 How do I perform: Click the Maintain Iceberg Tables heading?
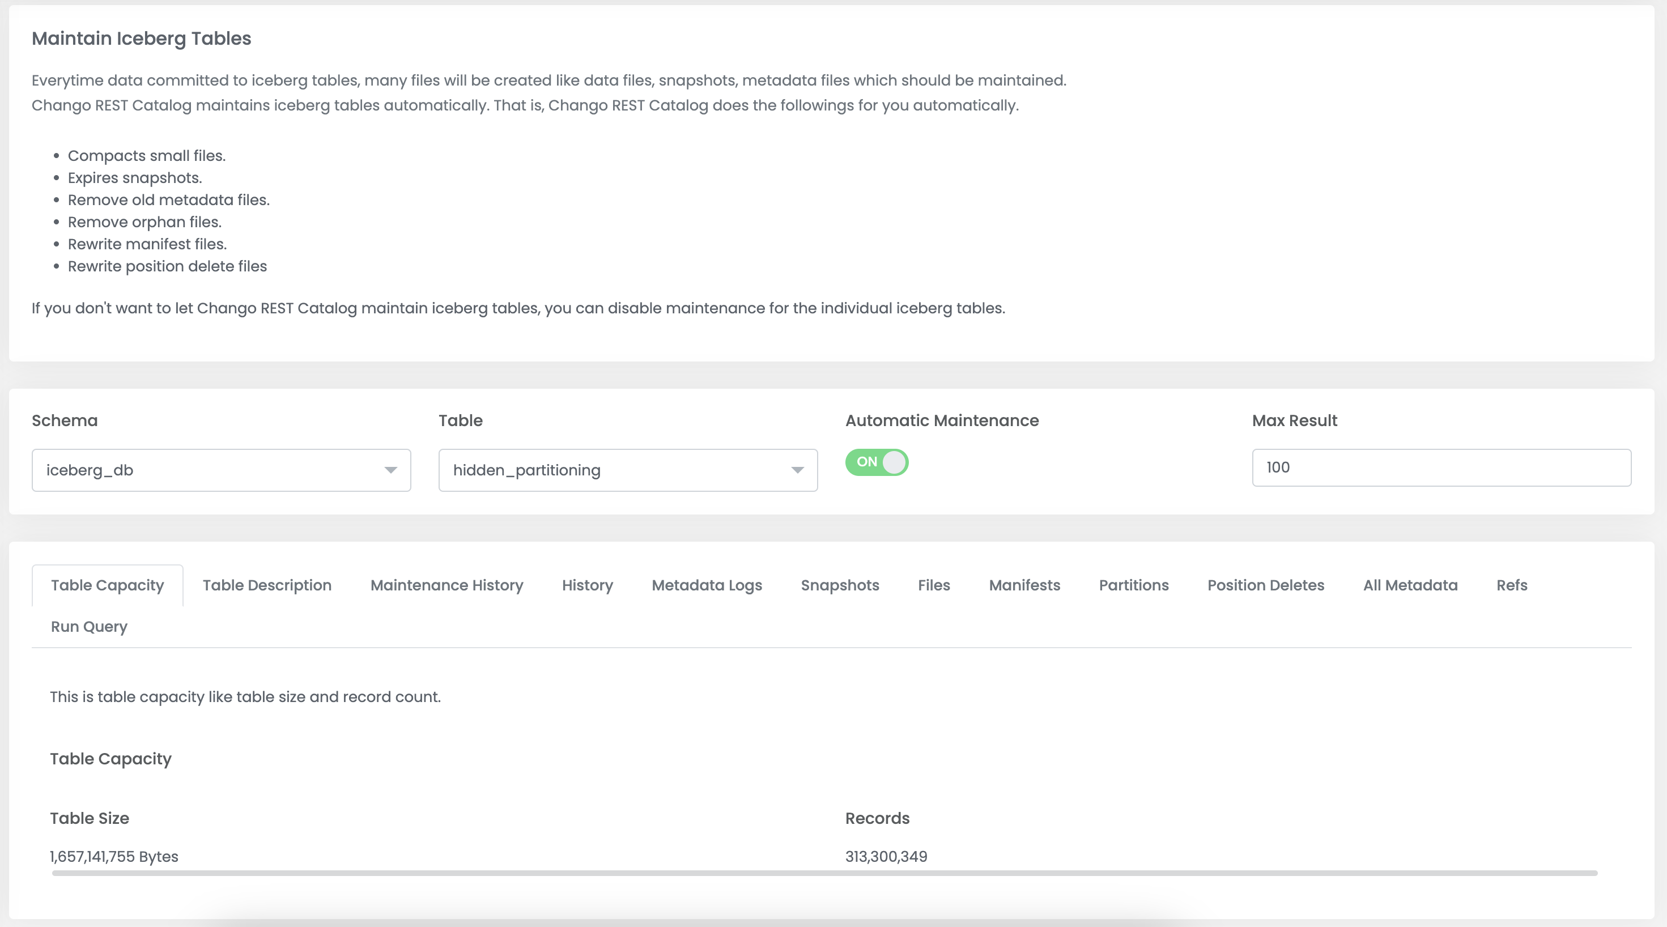pyautogui.click(x=142, y=39)
